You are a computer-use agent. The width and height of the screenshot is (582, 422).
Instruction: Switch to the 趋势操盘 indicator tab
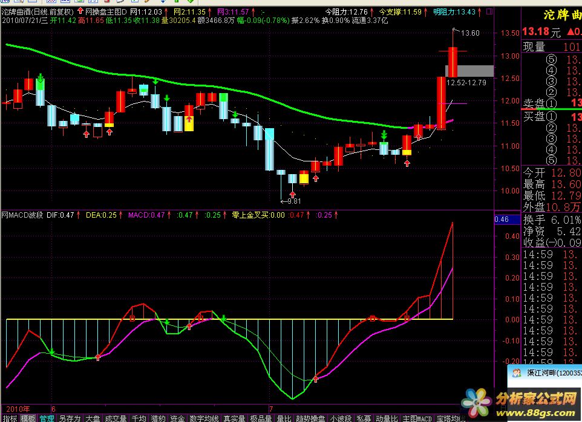coord(311,418)
